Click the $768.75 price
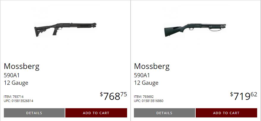261x121 pixels. pos(113,96)
